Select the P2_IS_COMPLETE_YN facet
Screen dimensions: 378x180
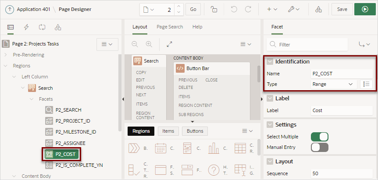79,165
